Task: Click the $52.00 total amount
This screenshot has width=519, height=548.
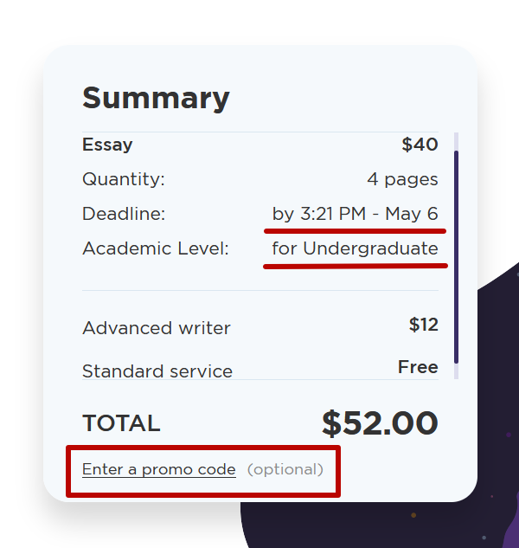Action: 380,423
